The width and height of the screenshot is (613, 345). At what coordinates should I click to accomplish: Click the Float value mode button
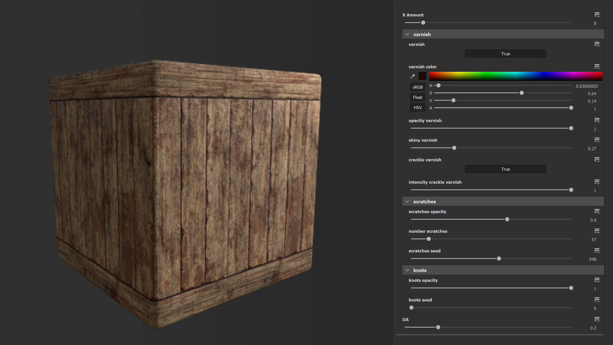(x=417, y=97)
